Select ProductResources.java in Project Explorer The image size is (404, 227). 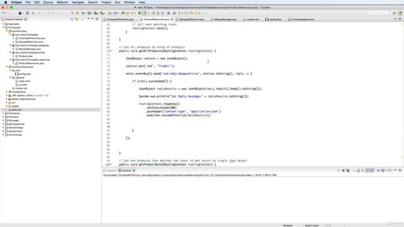click(31, 63)
